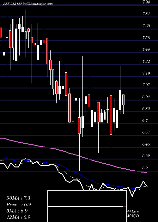This screenshot has width=158, height=222.
Task: Click the 6.2 price axis label
Action: click(145, 168)
